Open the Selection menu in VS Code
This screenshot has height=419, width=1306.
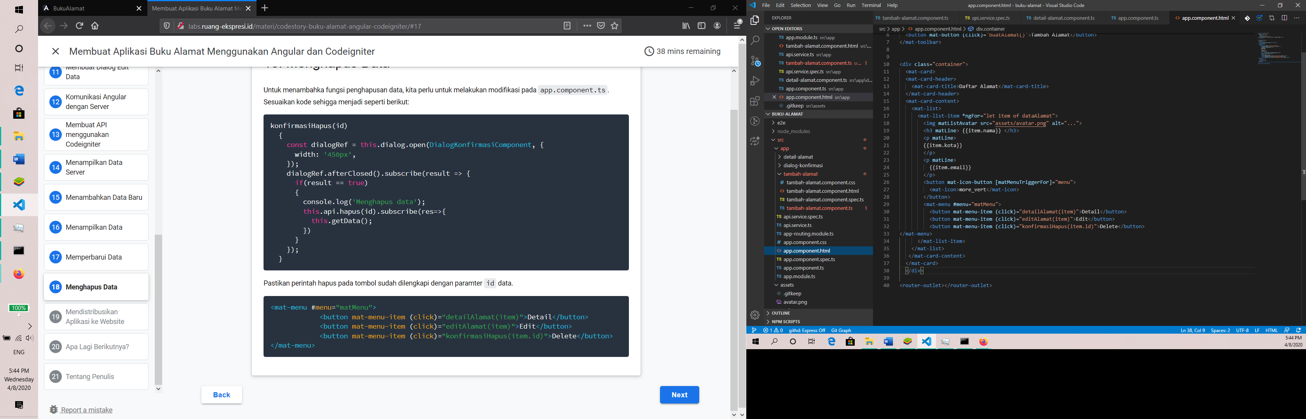pos(801,5)
